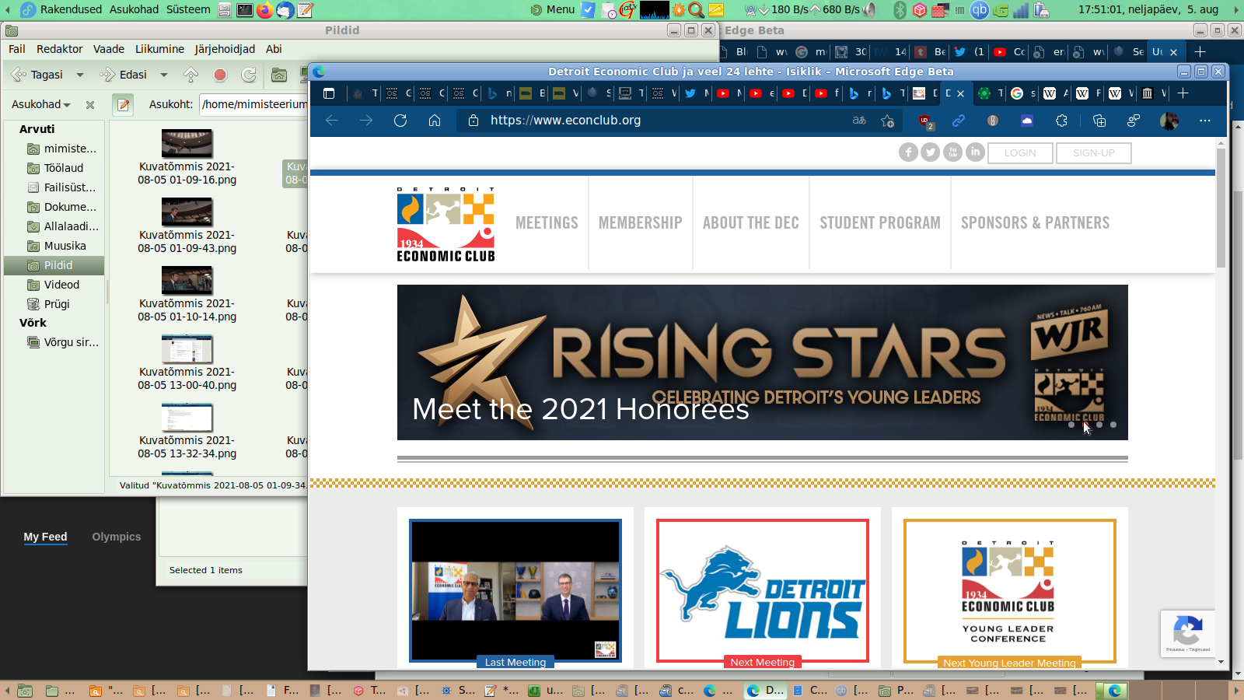Visit Detroit Economic Club LinkedIn page
The width and height of the screenshot is (1244, 700).
coord(975,152)
